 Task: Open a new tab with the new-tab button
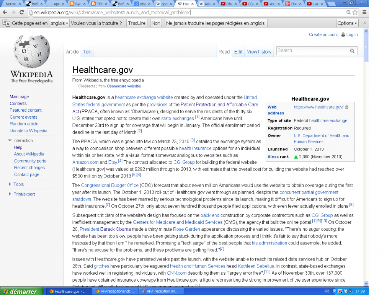(x=332, y=4)
